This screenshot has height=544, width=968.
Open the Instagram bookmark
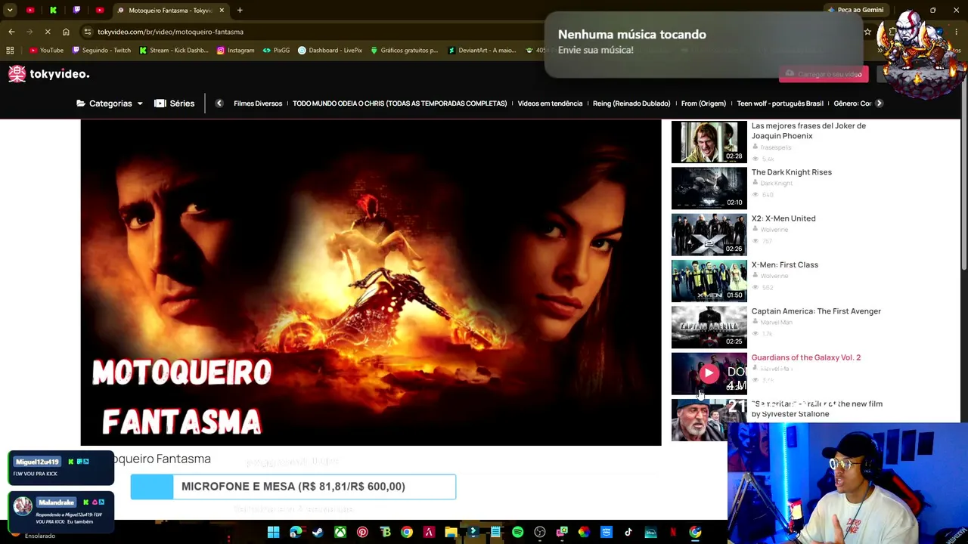click(x=235, y=51)
